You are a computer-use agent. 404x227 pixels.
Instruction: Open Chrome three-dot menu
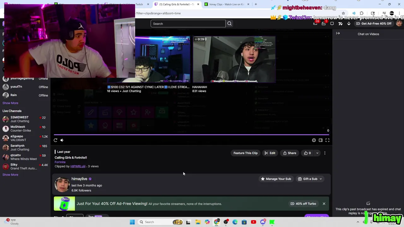[400, 13]
